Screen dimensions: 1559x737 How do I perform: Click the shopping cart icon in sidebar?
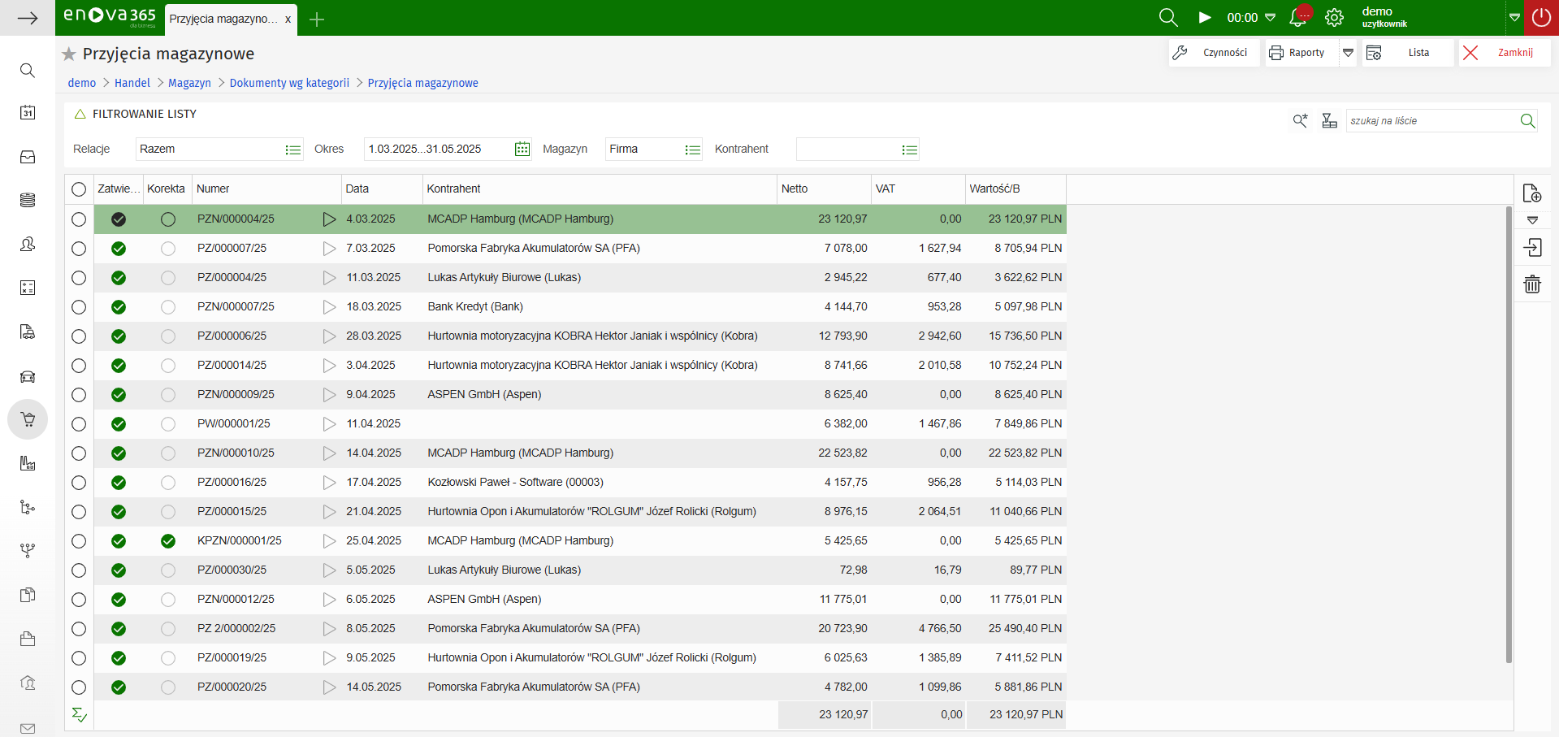coord(28,419)
